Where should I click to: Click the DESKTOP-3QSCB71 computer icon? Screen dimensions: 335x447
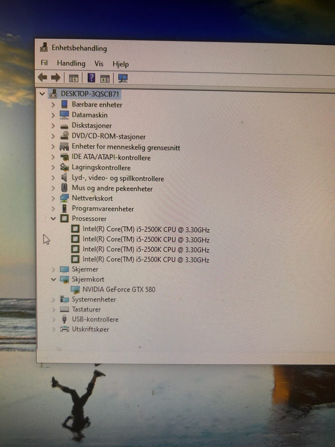pos(53,94)
